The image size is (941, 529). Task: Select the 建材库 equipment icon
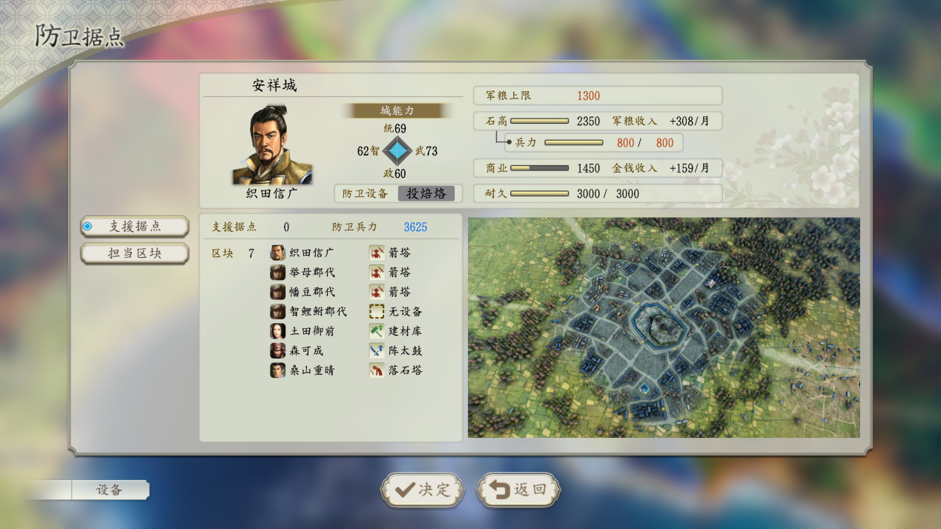coord(377,330)
